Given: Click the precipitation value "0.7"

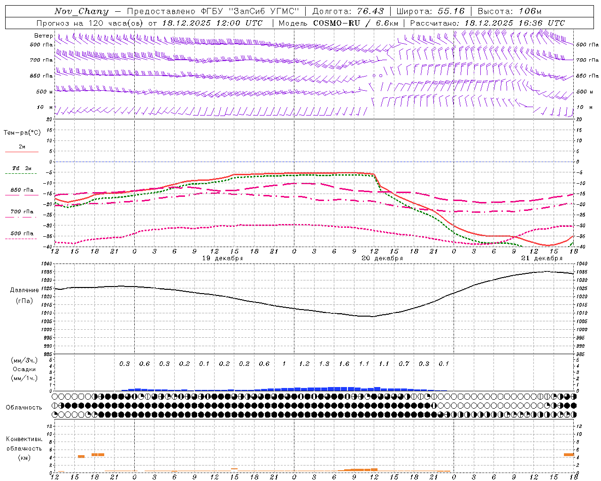Looking at the screenshot, I should (x=404, y=364).
